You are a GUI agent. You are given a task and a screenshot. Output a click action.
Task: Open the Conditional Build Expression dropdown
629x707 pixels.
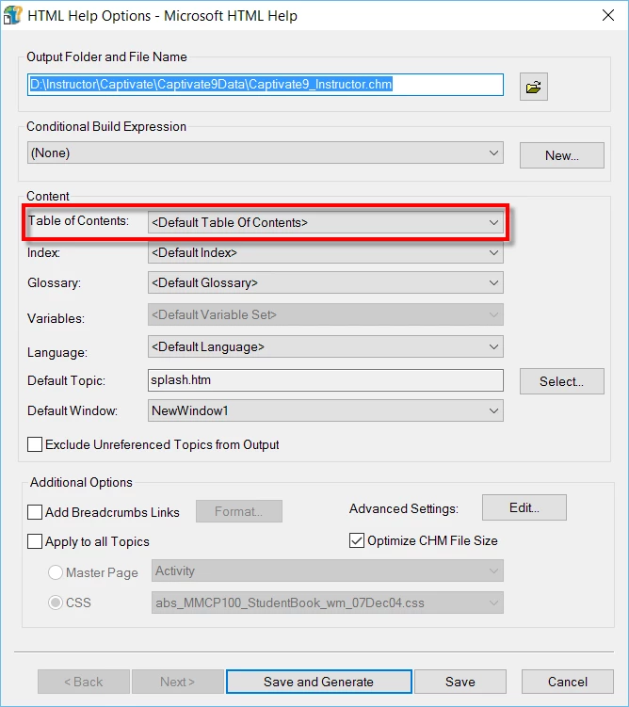click(266, 153)
